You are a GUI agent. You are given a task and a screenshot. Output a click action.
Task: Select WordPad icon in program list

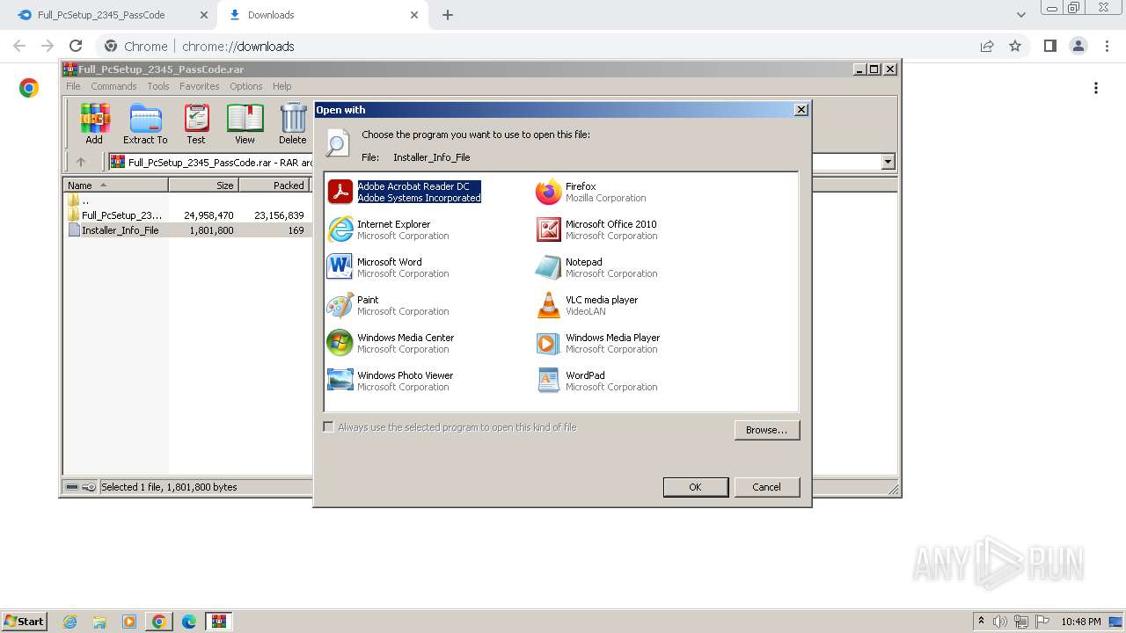[x=548, y=381]
